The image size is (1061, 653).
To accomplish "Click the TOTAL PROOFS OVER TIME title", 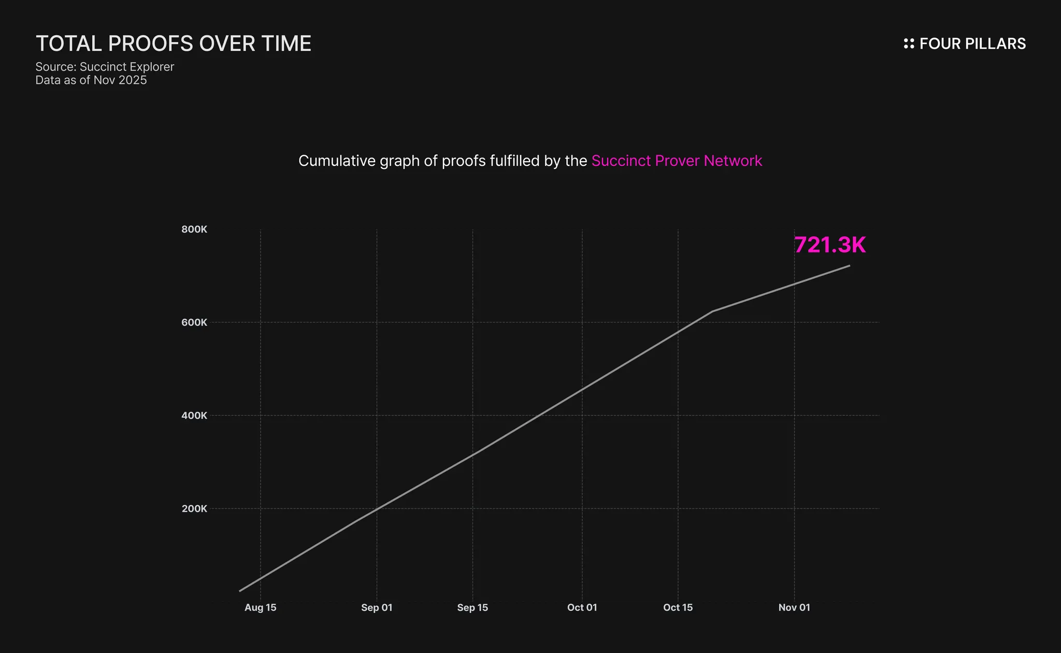I will (173, 44).
